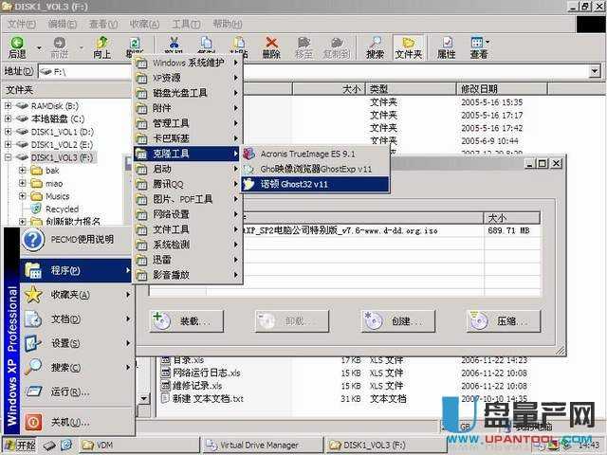The width and height of the screenshot is (607, 455).
Task: Click 关机(U)... in start menu
Action: (x=76, y=422)
